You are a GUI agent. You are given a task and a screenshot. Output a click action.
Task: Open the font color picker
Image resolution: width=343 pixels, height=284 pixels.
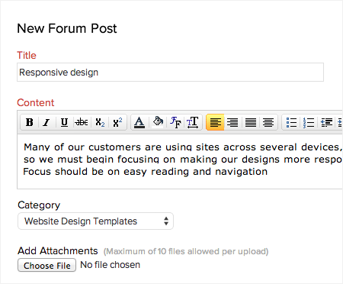click(x=139, y=122)
